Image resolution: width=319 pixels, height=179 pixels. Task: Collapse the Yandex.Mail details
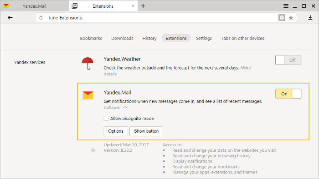click(115, 107)
